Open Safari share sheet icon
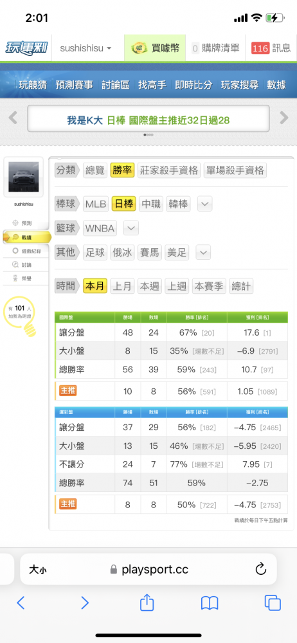This screenshot has height=643, width=297. coord(147,603)
